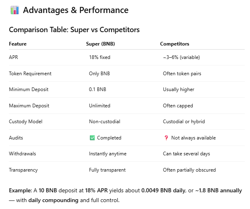Click the Unlimited maximum deposit cell
This screenshot has height=209, width=250.
coord(100,106)
